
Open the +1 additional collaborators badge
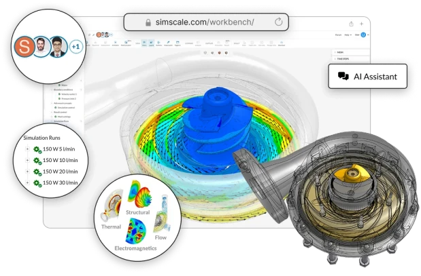click(x=75, y=47)
